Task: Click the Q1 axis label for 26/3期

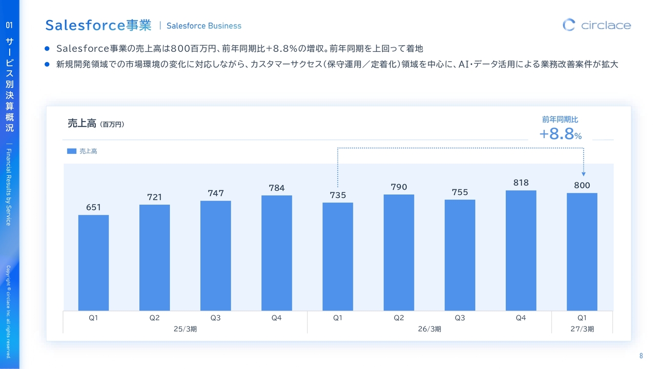Action: tap(338, 318)
